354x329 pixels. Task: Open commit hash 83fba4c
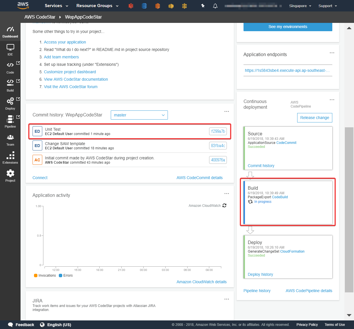(218, 146)
